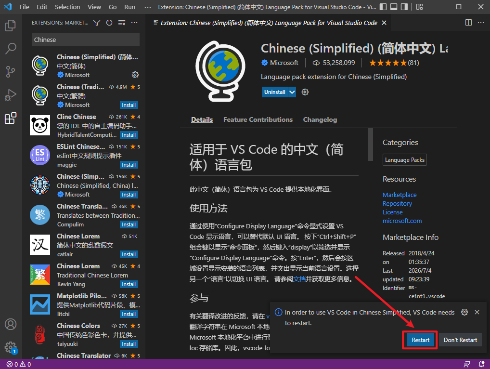
Task: Install Chinese (Traditional) language pack
Action: coord(129,105)
